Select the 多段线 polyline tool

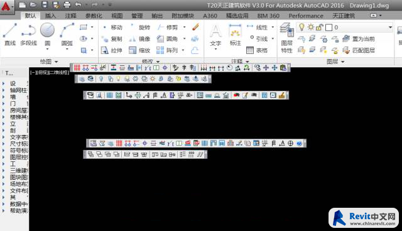pos(28,35)
